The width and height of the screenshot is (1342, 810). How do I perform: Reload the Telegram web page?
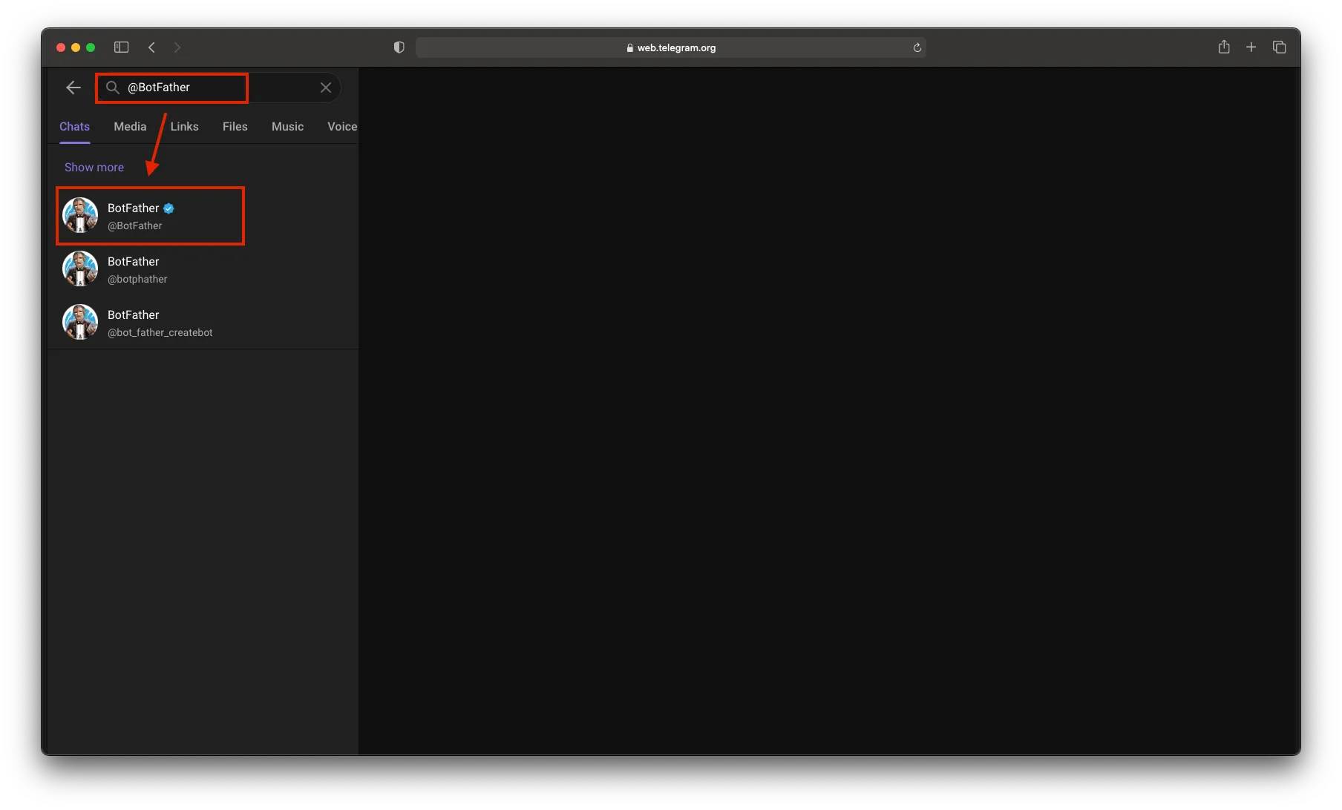917,47
